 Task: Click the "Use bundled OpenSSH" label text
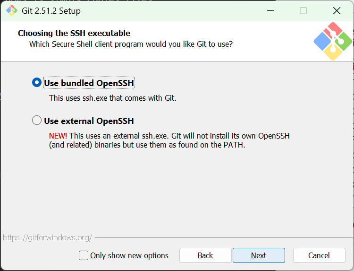coord(89,83)
